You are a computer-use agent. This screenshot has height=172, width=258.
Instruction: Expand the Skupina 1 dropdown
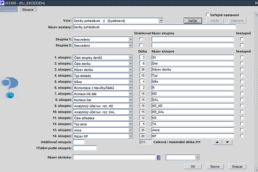[x=131, y=39]
